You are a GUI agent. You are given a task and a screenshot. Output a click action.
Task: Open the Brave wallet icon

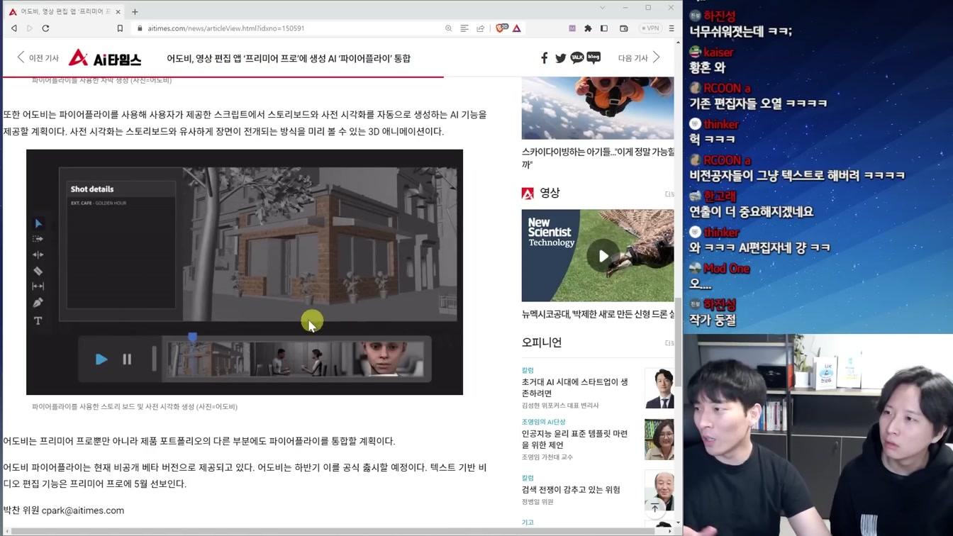(x=624, y=28)
